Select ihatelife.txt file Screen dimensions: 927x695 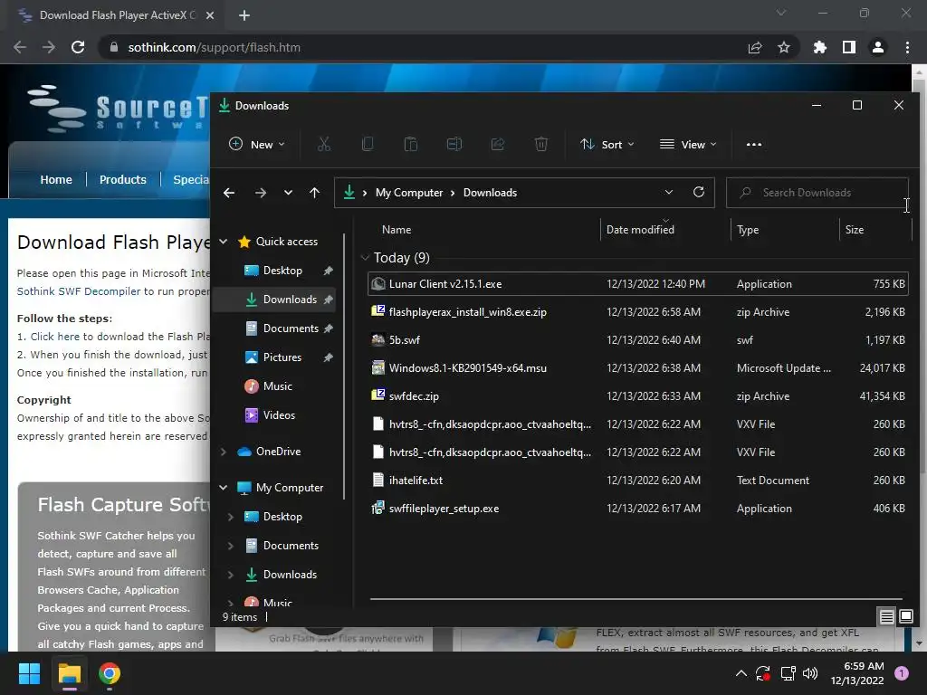(x=638, y=481)
